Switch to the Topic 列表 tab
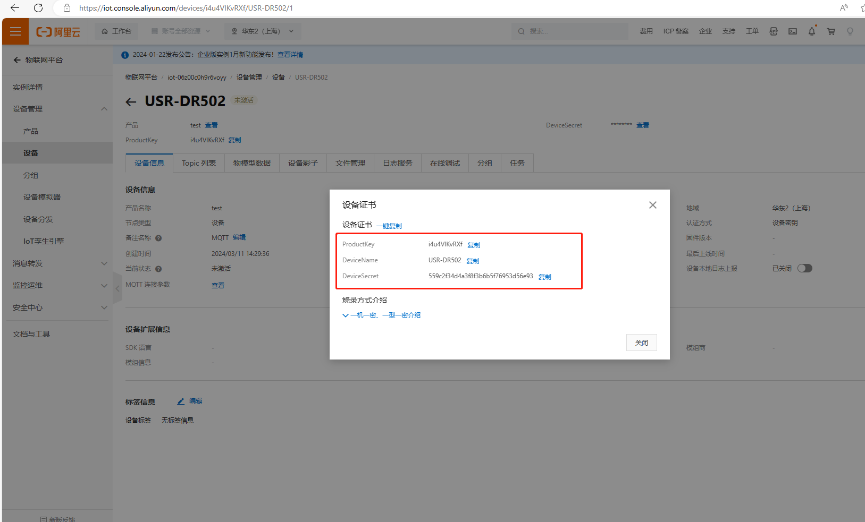The image size is (865, 522). (198, 164)
